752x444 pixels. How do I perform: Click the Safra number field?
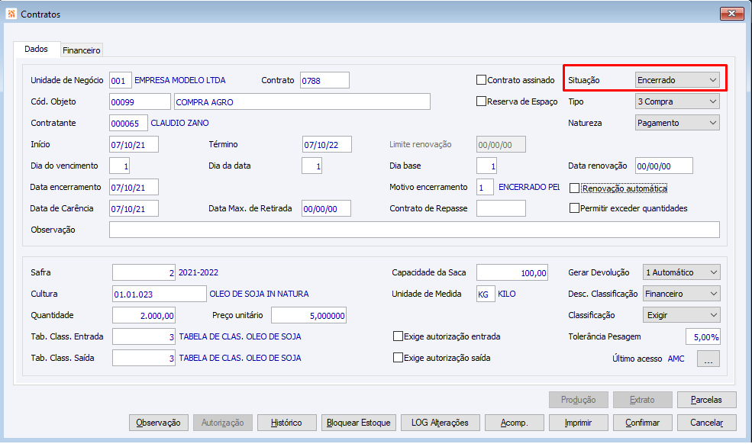coord(144,272)
